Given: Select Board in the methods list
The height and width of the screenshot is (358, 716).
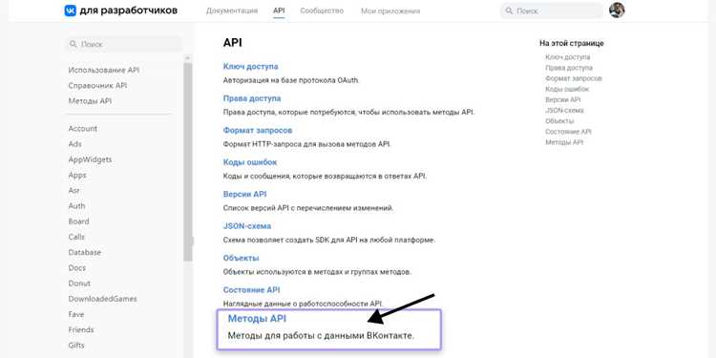Looking at the screenshot, I should click(78, 221).
